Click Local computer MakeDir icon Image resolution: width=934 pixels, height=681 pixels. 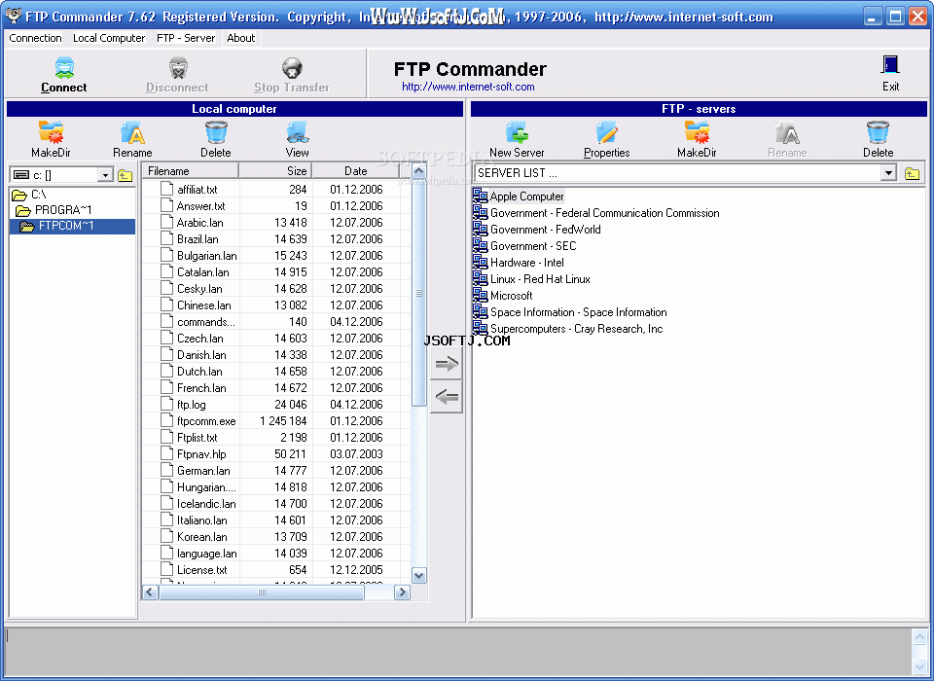51,132
